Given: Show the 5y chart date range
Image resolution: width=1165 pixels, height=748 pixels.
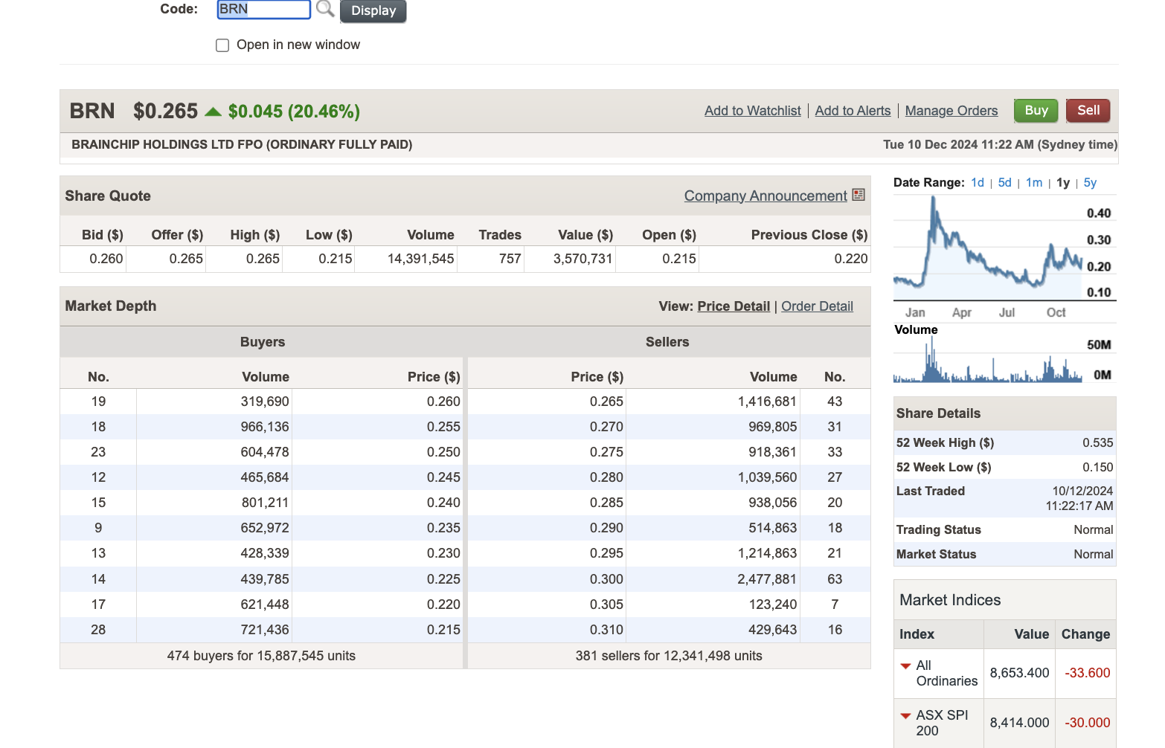Looking at the screenshot, I should [x=1090, y=183].
